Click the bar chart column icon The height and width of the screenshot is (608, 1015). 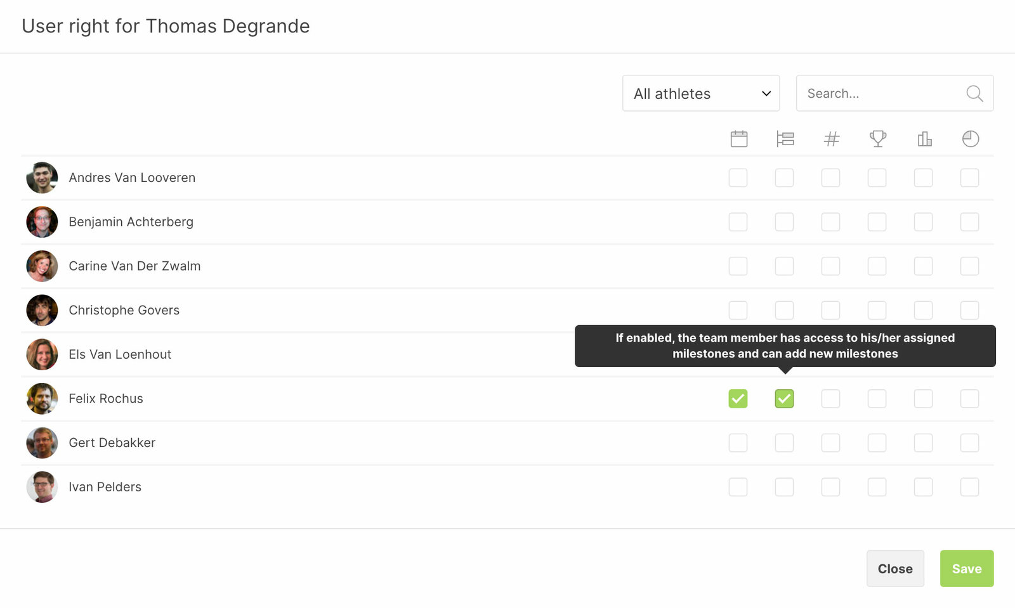click(x=924, y=139)
